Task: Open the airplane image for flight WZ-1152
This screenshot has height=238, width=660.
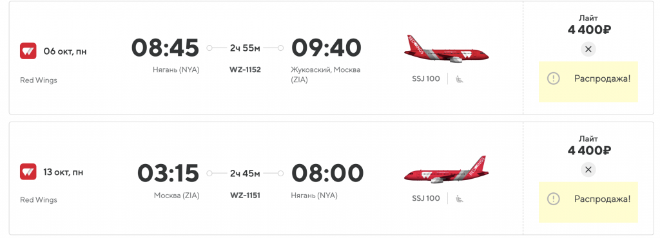Action: click(x=447, y=49)
